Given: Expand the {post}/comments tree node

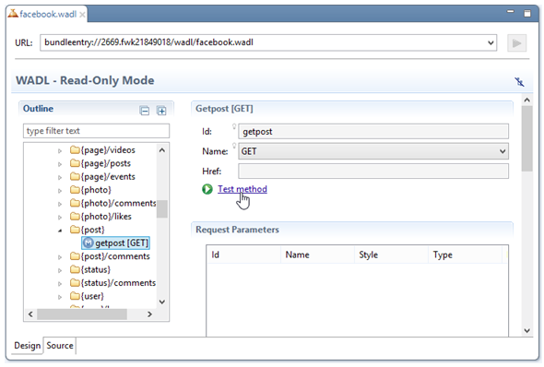Looking at the screenshot, I should pyautogui.click(x=60, y=257).
